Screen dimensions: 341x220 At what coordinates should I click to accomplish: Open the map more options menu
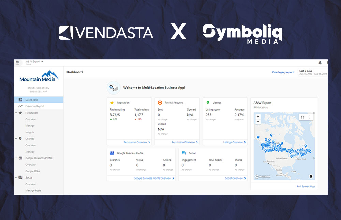click(x=310, y=117)
